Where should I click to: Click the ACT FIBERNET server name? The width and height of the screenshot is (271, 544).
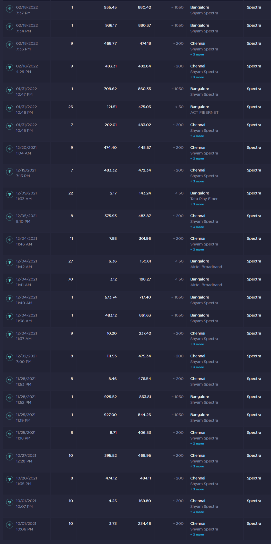204,113
